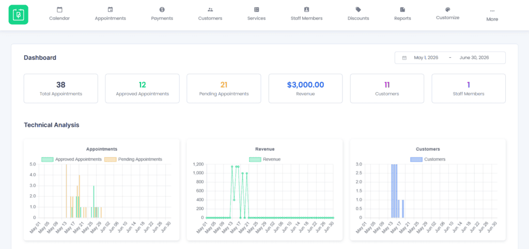
Task: Open the Staff Members menu label
Action: coord(306,18)
